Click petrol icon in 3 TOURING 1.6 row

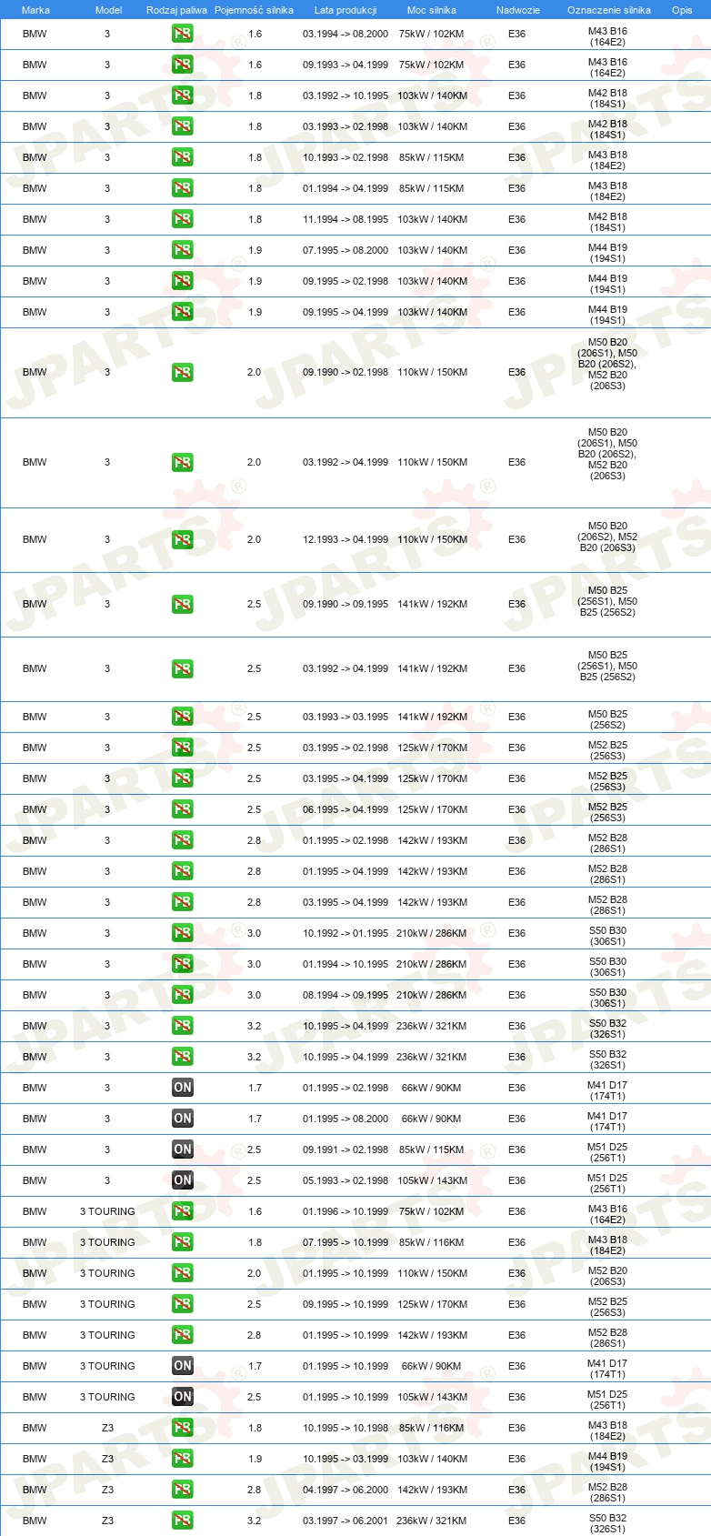(183, 1211)
